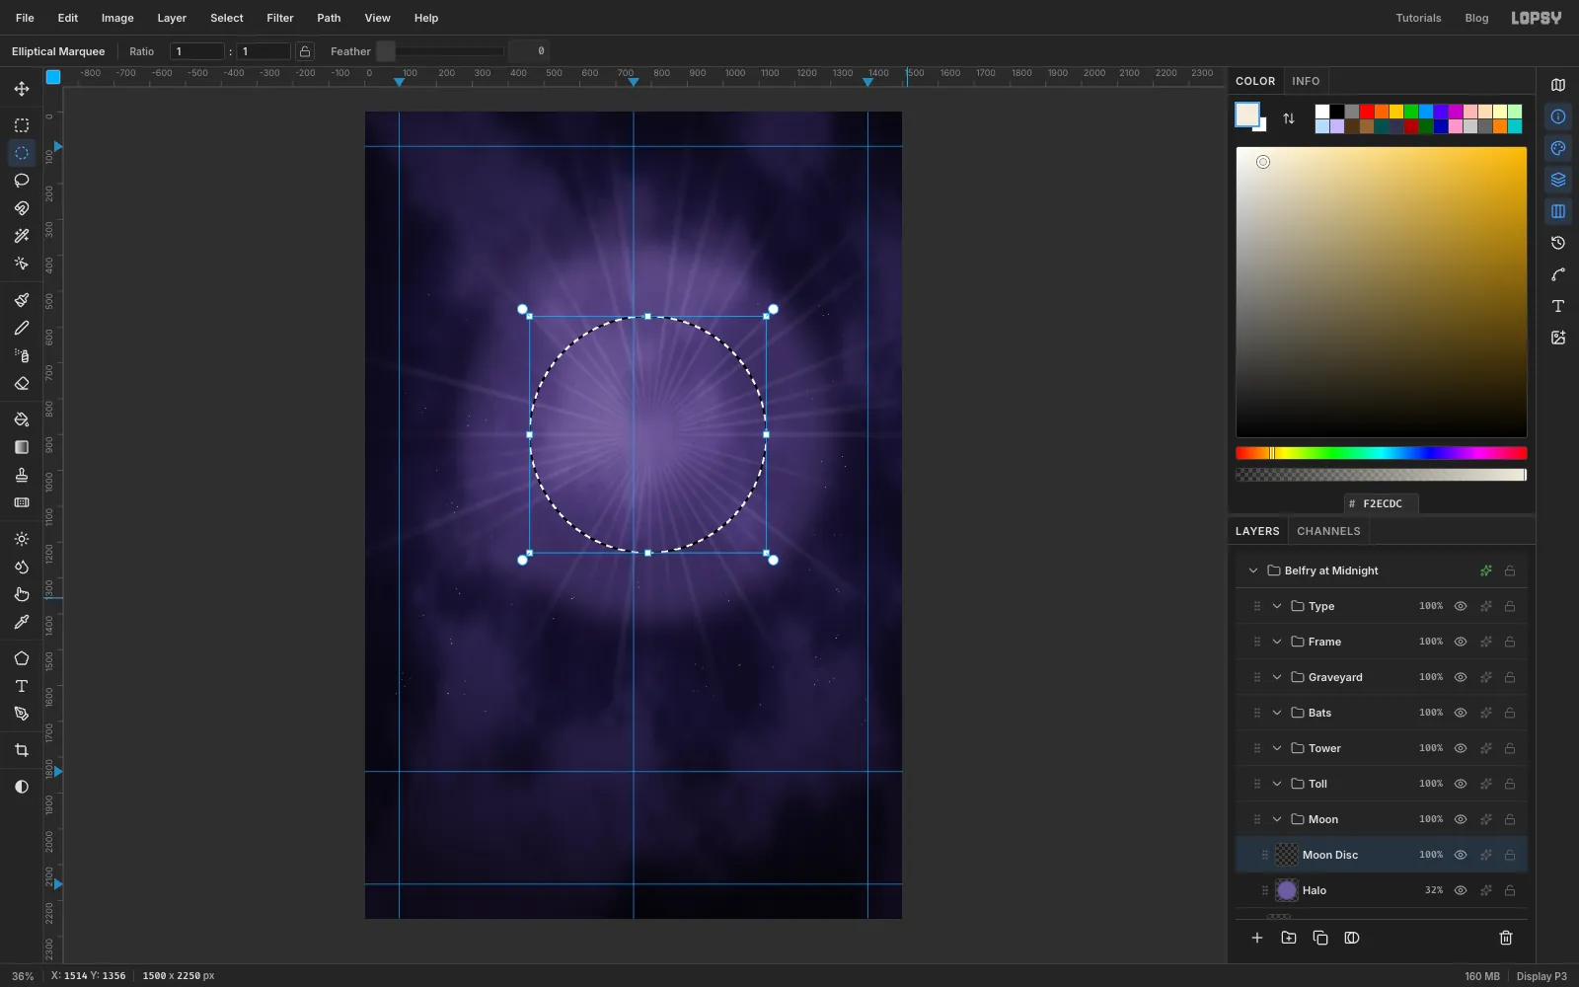
Task: Click the hex color input field
Action: pyautogui.click(x=1382, y=503)
